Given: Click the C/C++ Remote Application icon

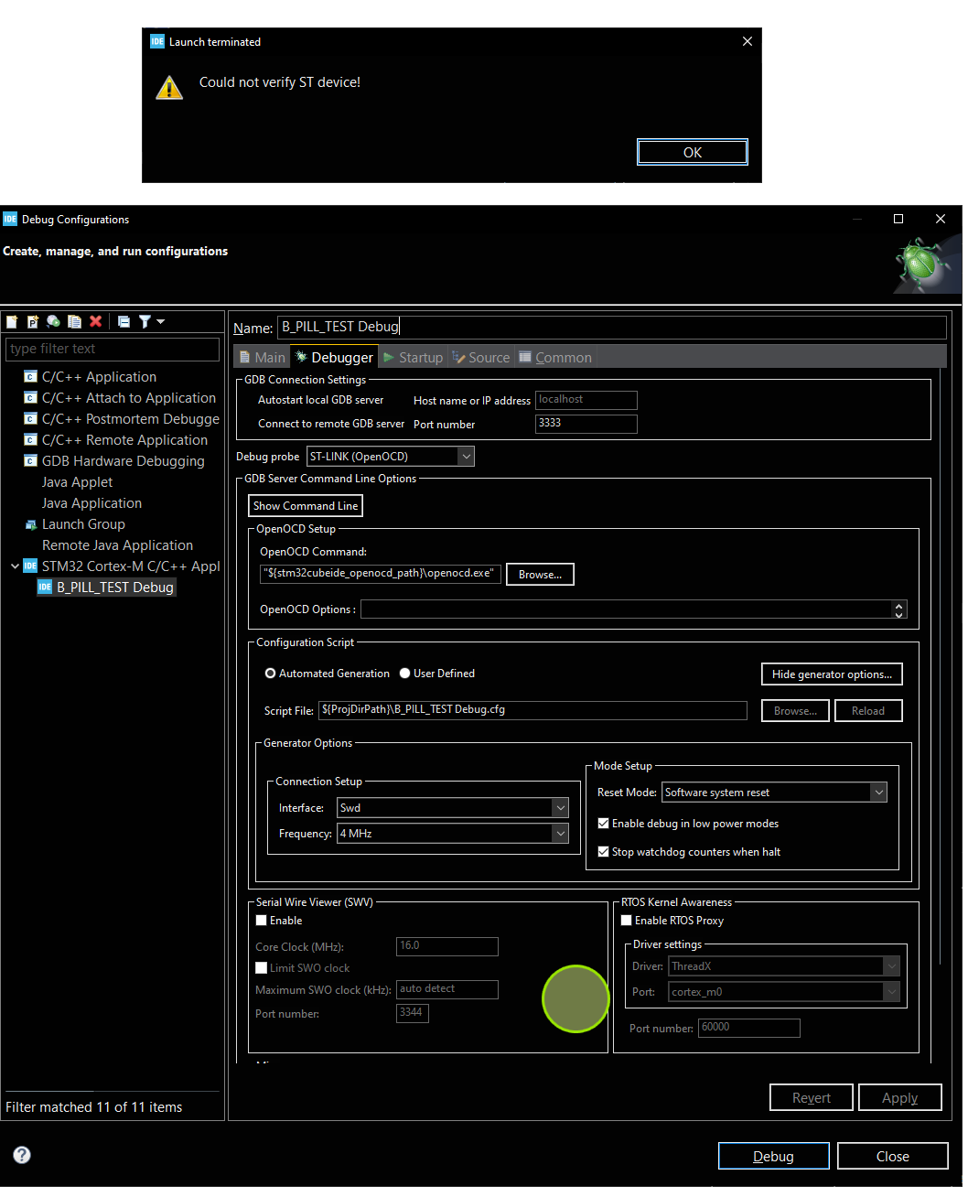Looking at the screenshot, I should [x=30, y=440].
